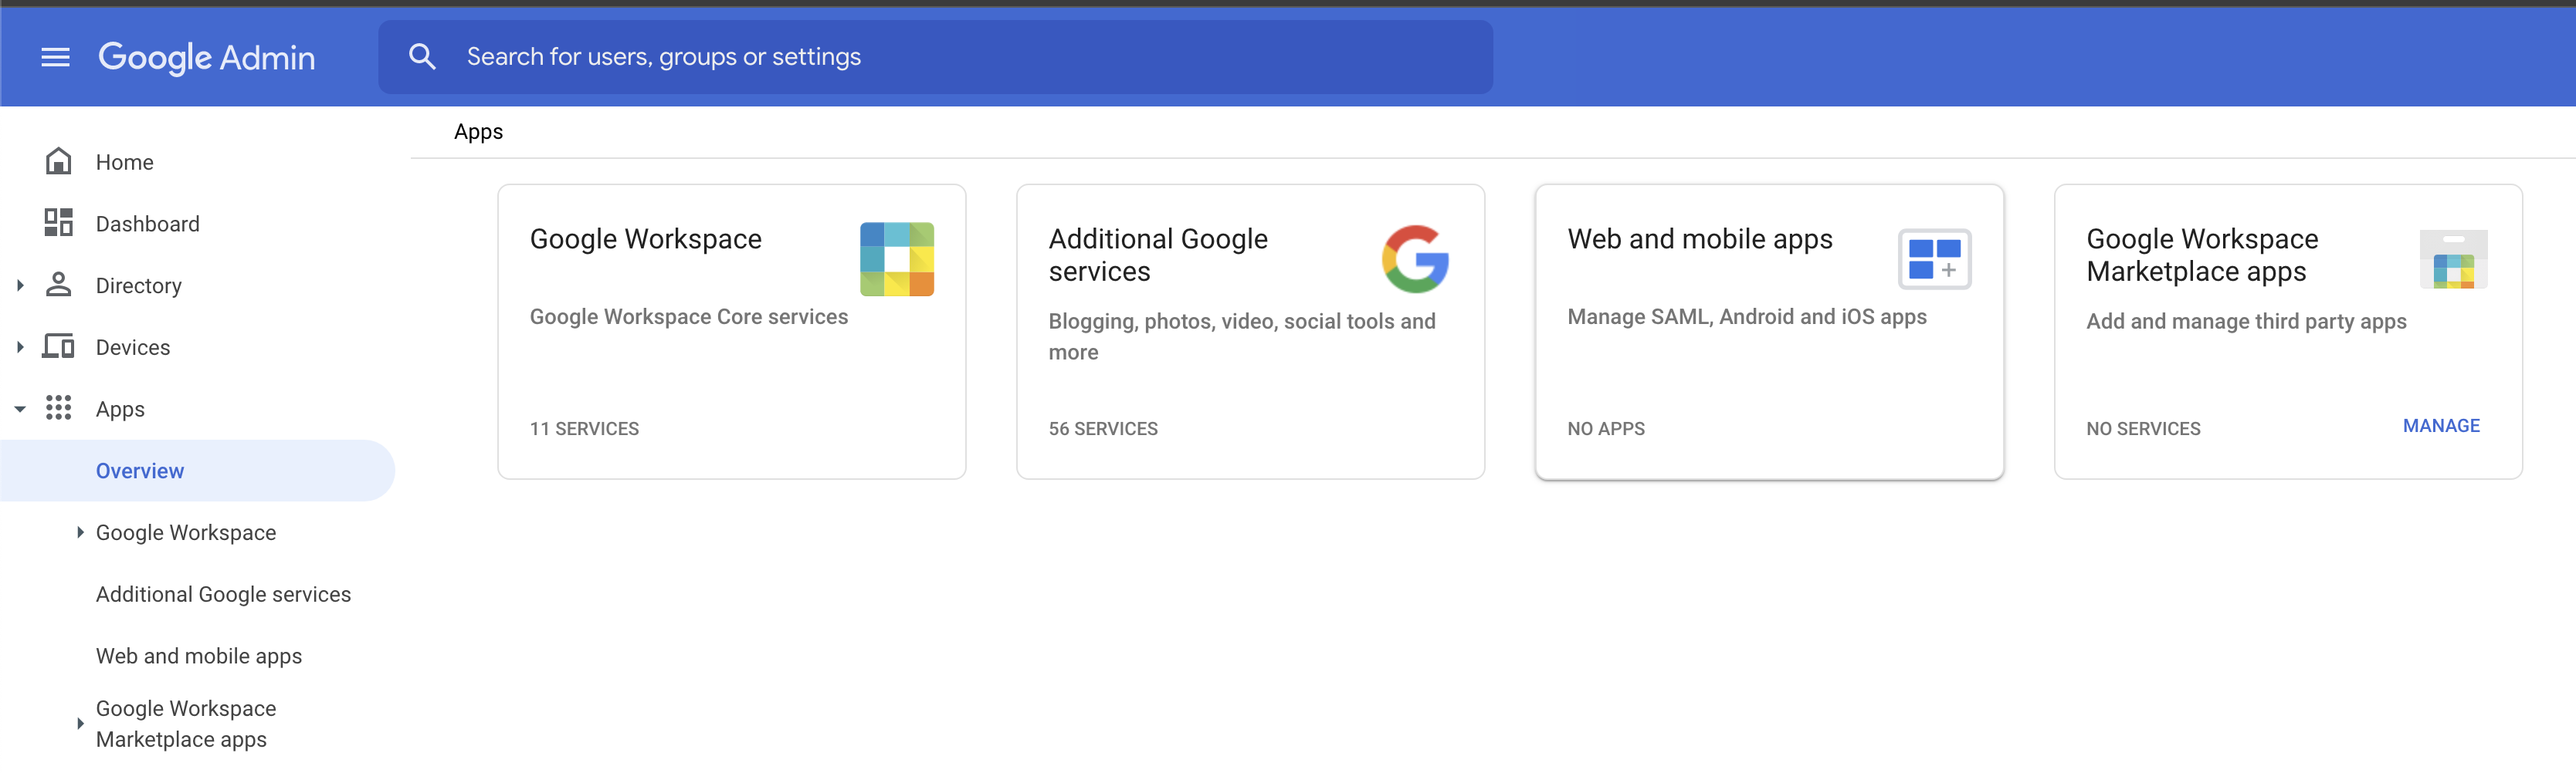Click the Directory person icon
This screenshot has height=773, width=2576.
point(58,285)
